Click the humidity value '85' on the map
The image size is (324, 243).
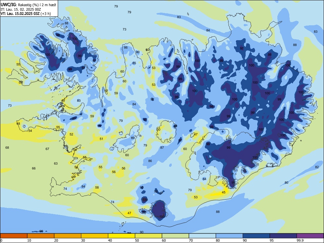(134, 63)
